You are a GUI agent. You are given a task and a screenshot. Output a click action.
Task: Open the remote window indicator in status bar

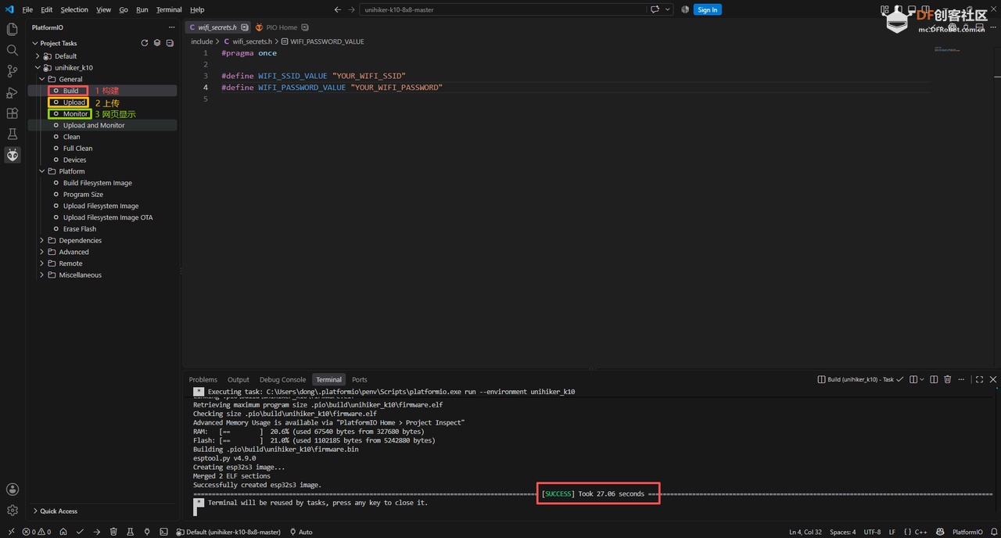10,532
